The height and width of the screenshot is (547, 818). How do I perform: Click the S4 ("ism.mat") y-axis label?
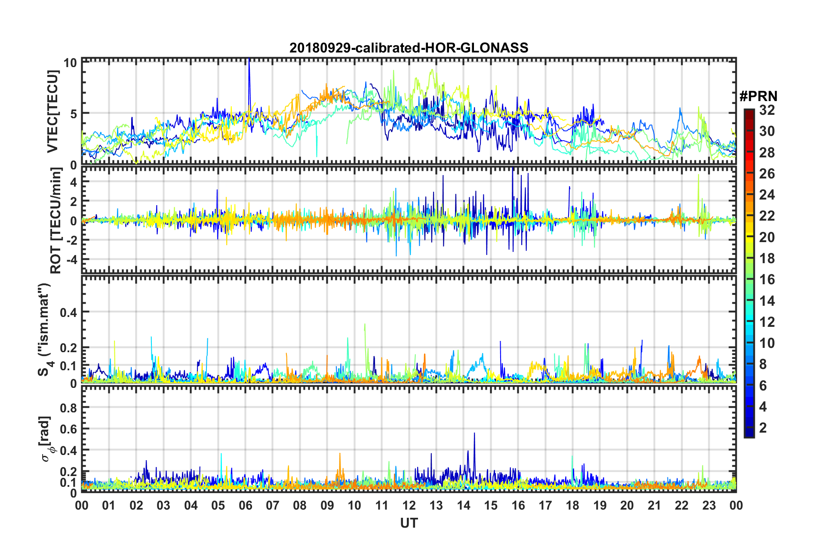tap(45, 329)
